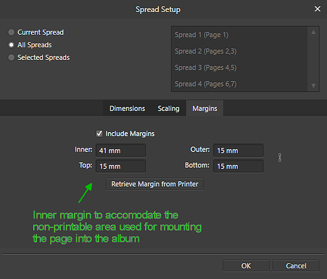This screenshot has width=327, height=279.
Task: Choose the Selected Spreads radio button
Action: tap(11, 57)
